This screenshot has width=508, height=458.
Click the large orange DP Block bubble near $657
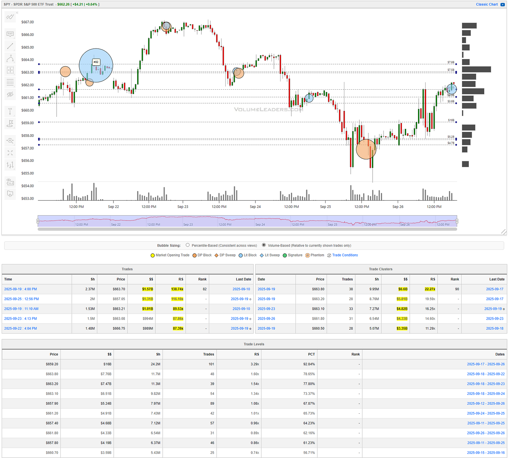click(366, 149)
